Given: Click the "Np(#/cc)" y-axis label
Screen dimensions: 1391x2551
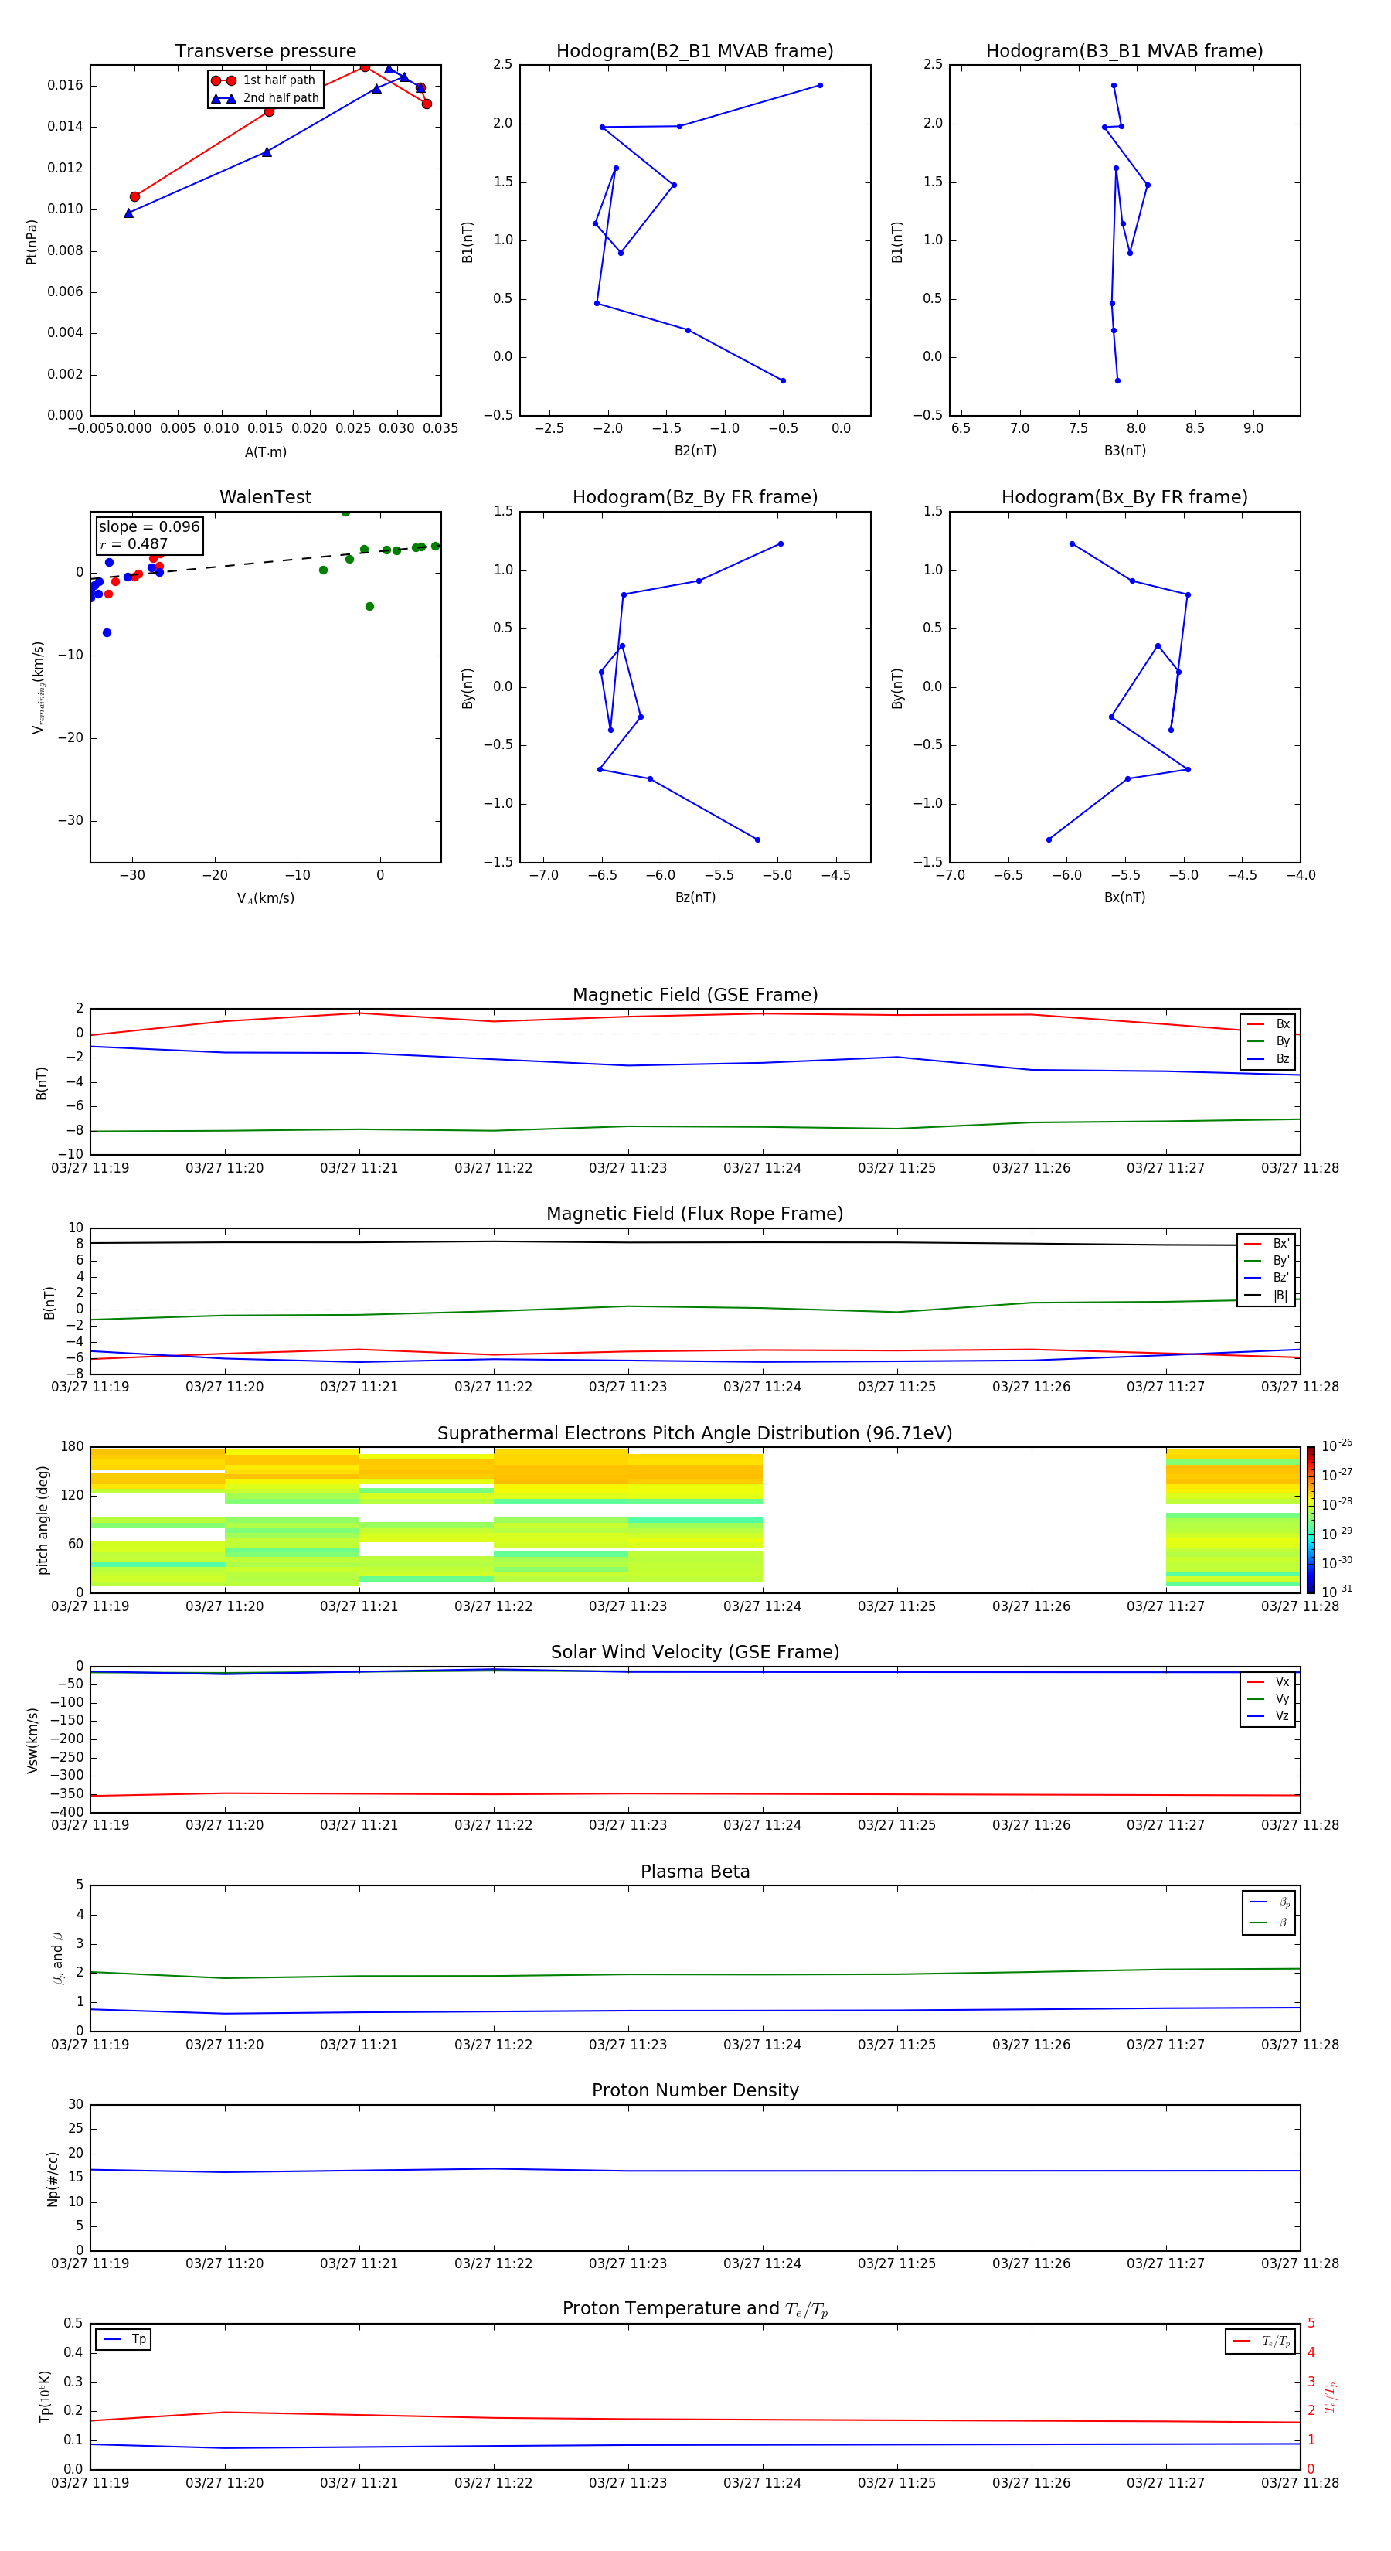Looking at the screenshot, I should tap(53, 2178).
